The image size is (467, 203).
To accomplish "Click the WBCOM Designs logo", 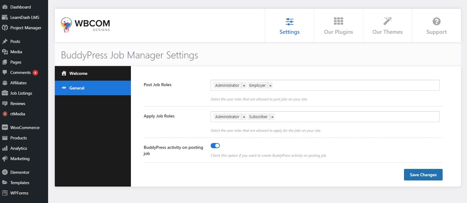I will pos(86,25).
